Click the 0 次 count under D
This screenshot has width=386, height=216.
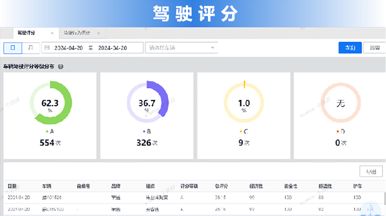(341, 143)
